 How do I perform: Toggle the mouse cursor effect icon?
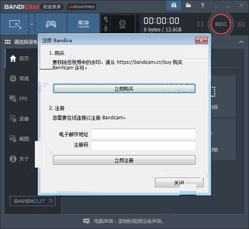pos(106,20)
